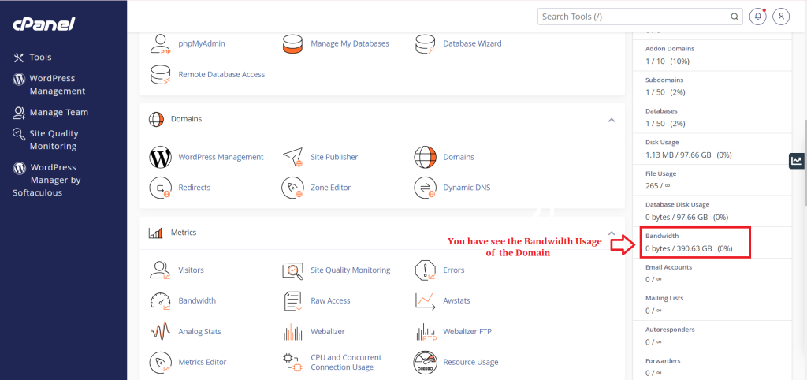
Task: Click the phpMyAdmin icon
Action: coord(161,44)
